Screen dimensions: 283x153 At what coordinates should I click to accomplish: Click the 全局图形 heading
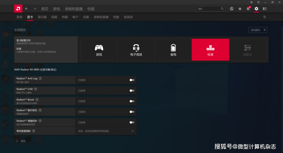[20, 30]
